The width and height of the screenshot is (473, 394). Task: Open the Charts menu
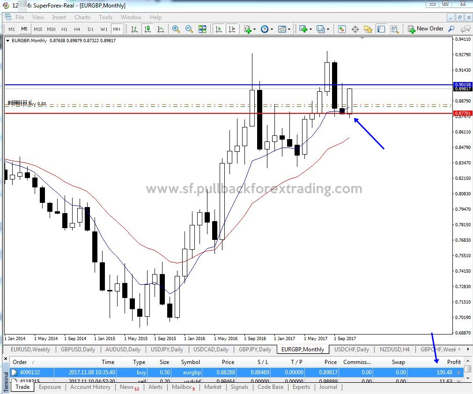(x=82, y=17)
